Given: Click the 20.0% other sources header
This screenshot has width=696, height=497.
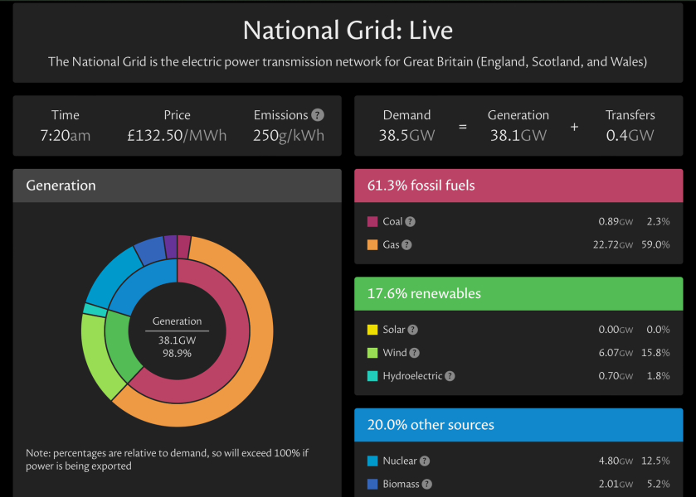Looking at the screenshot, I should click(x=518, y=425).
